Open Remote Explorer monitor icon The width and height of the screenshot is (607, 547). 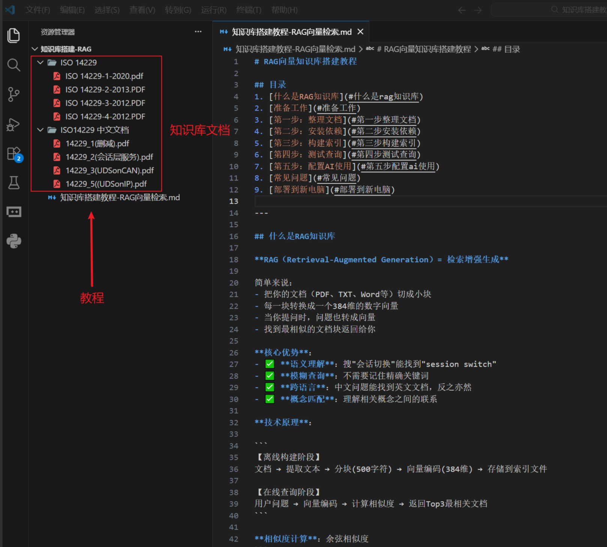14,212
